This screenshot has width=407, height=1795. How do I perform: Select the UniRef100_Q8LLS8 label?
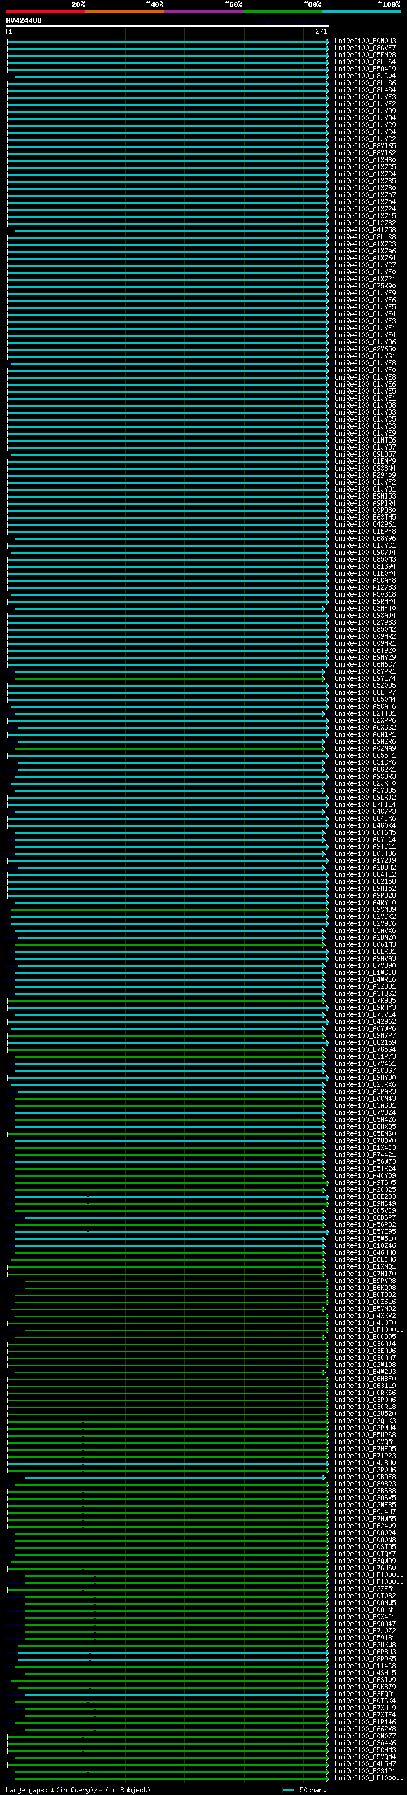365,237
